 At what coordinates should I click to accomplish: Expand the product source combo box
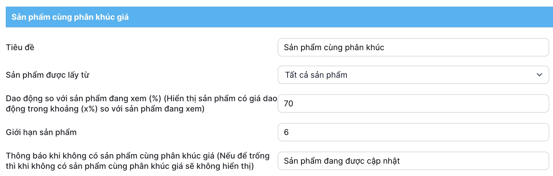coord(413,75)
